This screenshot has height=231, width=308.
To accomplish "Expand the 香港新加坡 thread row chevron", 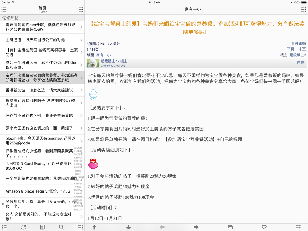I will 81,90.
